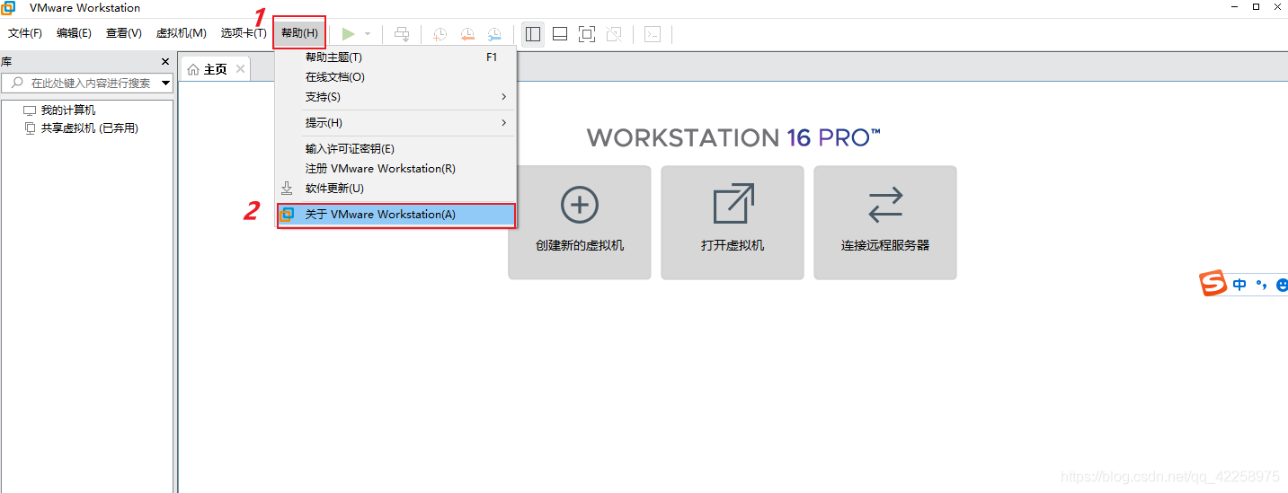Click the console view toolbar icon
1288x493 pixels.
click(653, 34)
